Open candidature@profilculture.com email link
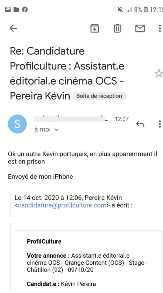 click(62, 205)
